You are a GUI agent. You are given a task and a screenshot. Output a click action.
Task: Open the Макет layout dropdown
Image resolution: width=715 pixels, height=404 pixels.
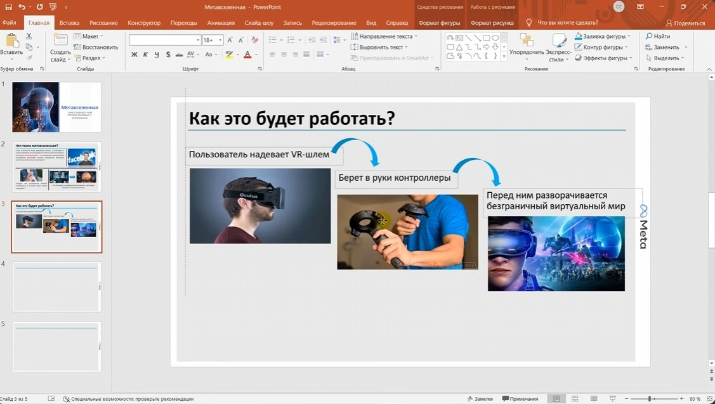(88, 36)
